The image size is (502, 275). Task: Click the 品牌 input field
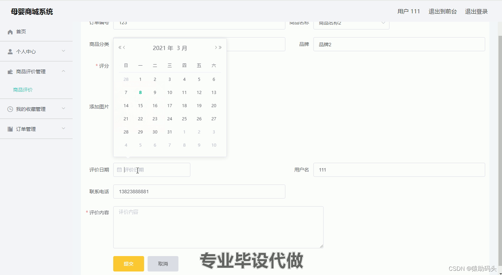pos(399,44)
